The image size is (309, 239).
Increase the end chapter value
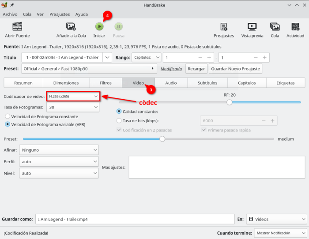point(265,57)
